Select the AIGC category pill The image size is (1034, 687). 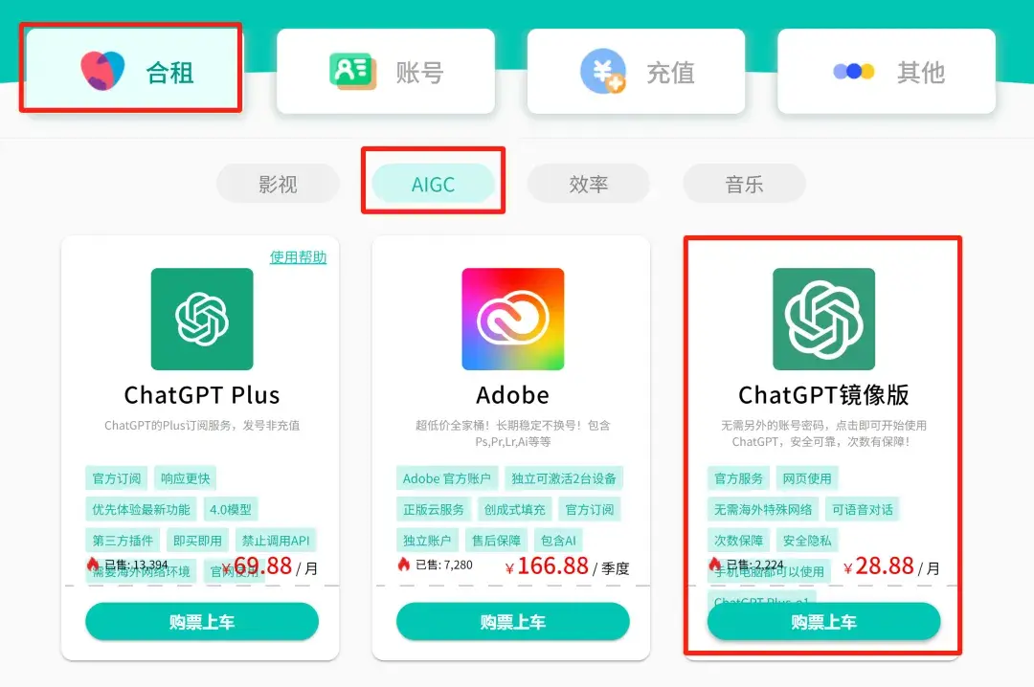pos(434,184)
